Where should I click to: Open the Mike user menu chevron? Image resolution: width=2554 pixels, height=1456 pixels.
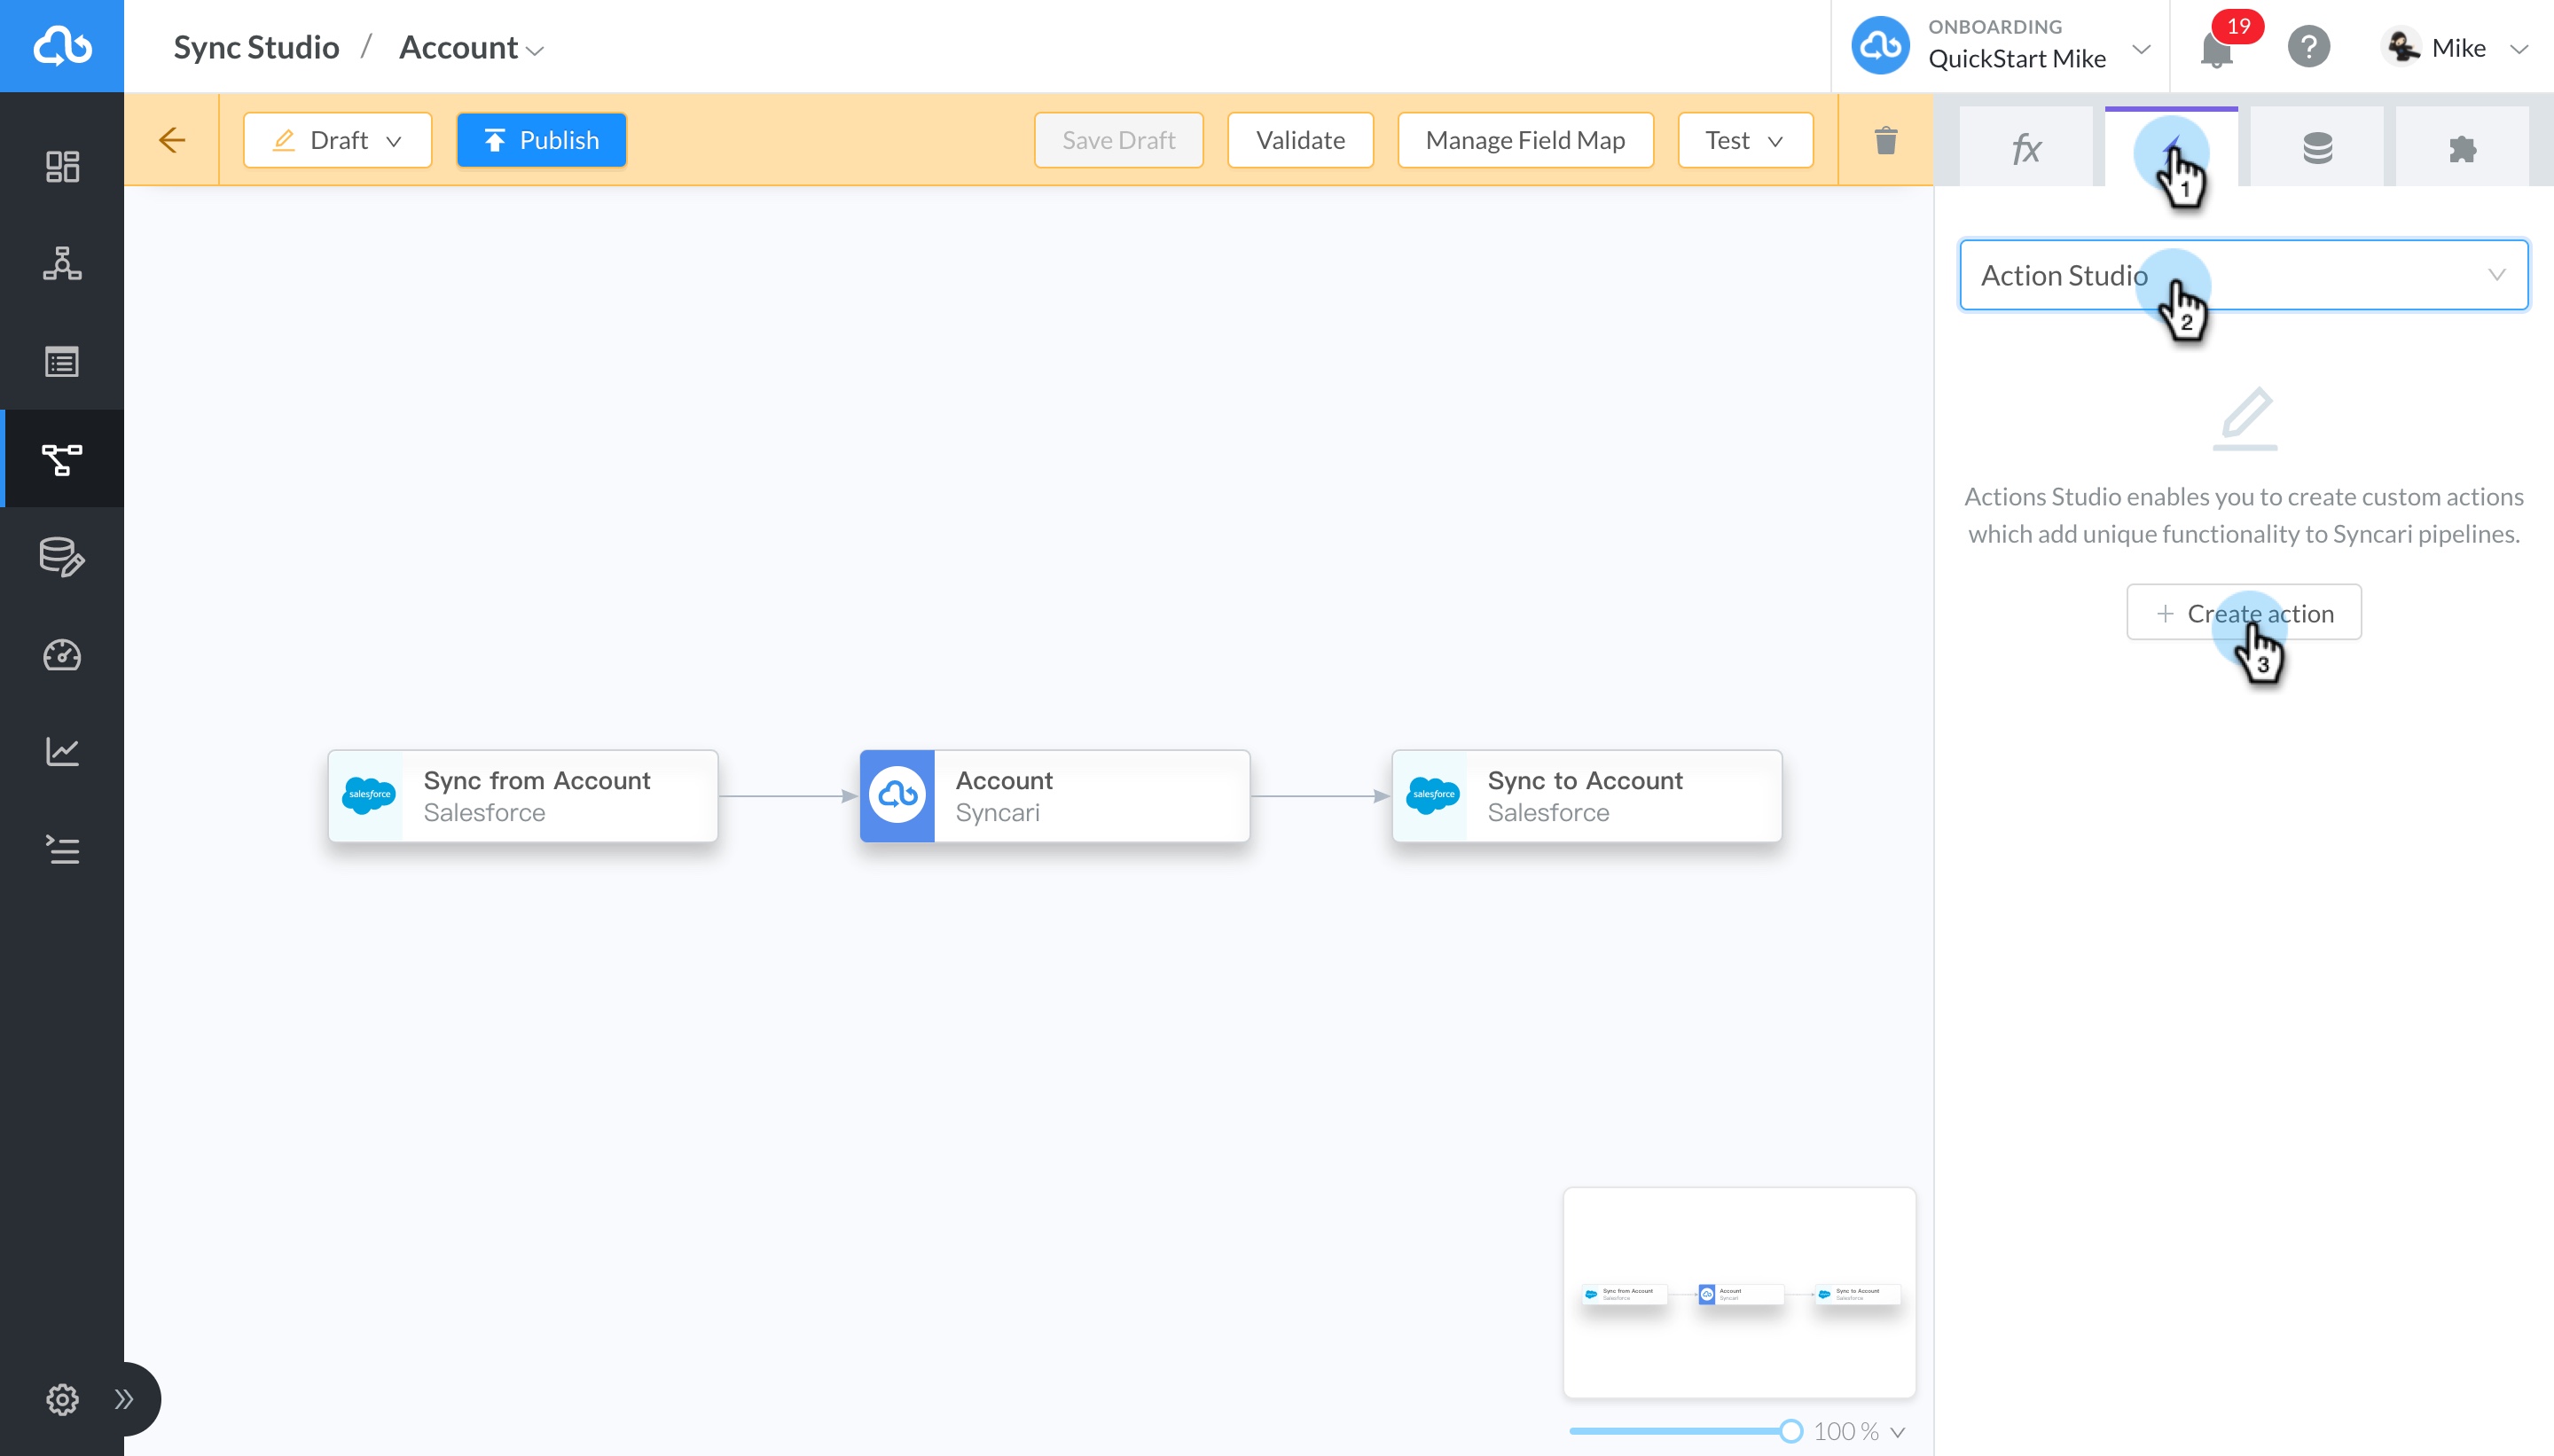point(2519,48)
